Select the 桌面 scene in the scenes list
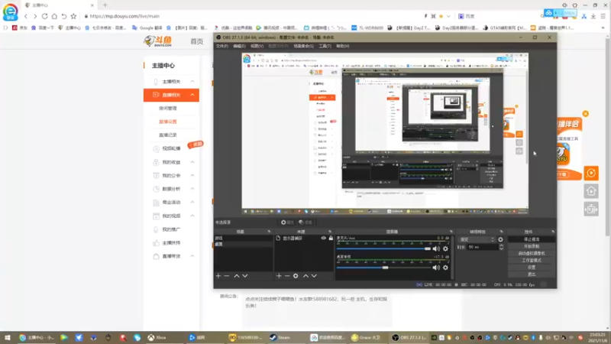611x344 pixels. tap(243, 244)
